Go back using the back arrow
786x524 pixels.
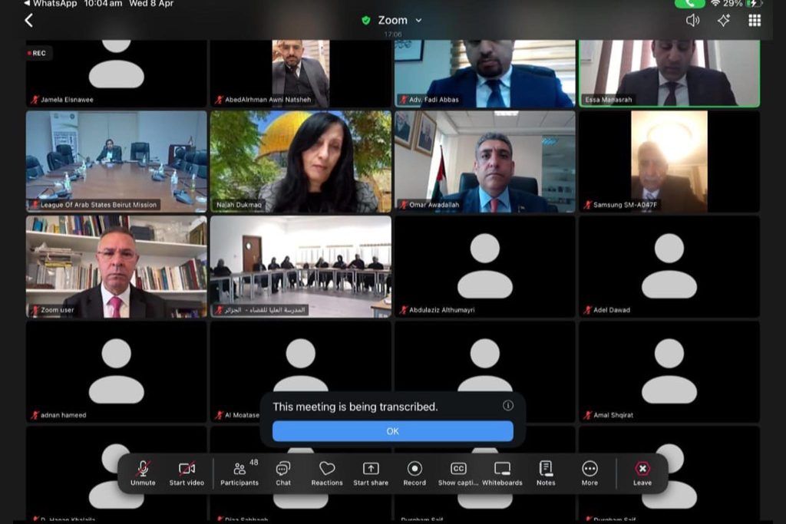tap(29, 21)
